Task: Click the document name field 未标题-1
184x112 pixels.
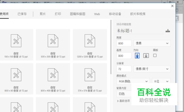Action: tap(140, 31)
